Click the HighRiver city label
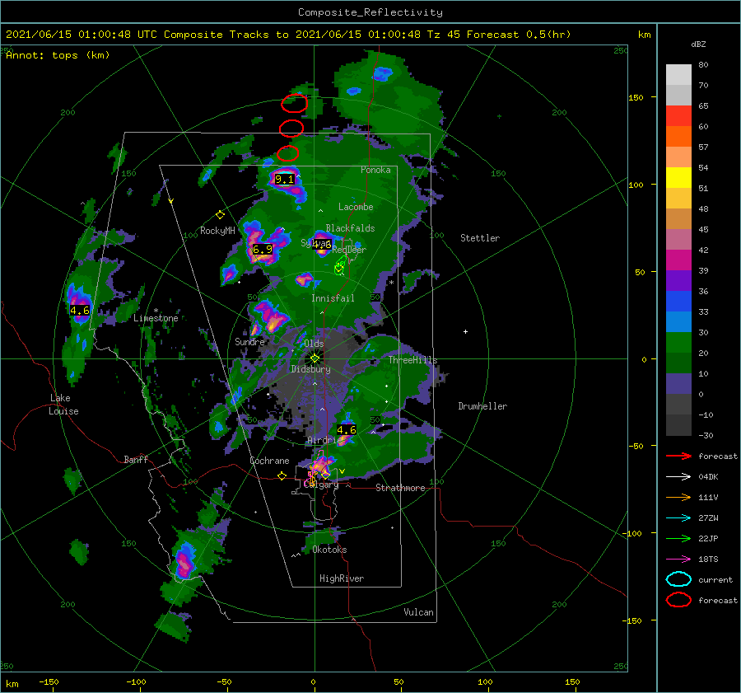 (342, 578)
